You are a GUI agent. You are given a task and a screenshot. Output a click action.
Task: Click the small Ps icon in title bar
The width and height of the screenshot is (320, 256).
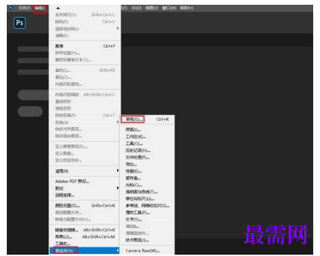(11, 8)
